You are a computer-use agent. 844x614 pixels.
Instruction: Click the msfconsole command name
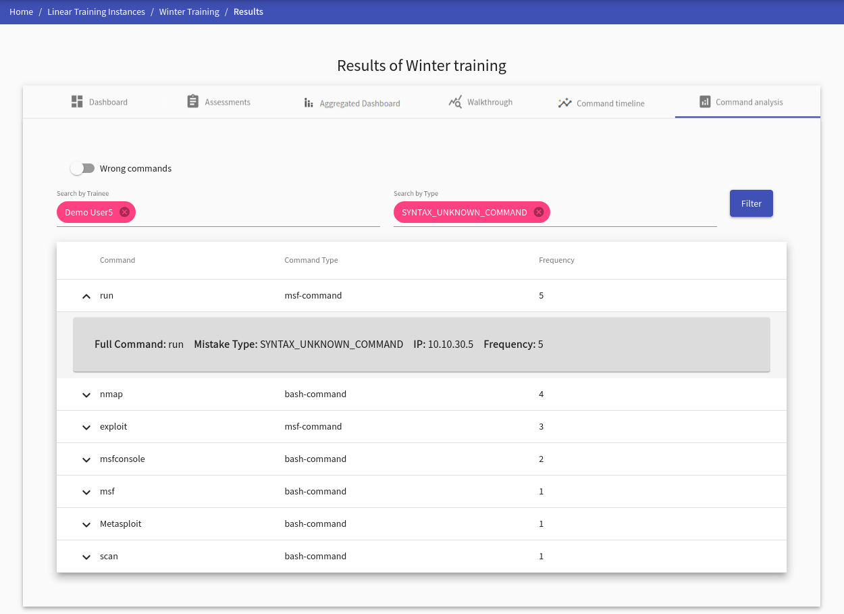click(122, 459)
